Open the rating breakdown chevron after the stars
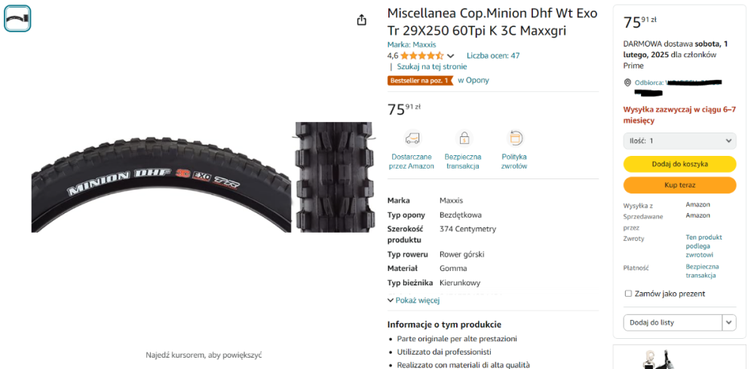This screenshot has height=369, width=754. coord(451,56)
